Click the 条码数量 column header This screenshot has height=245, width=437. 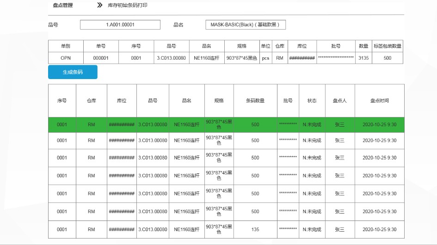point(255,101)
